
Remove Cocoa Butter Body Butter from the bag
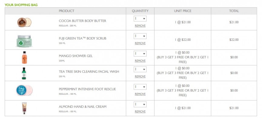coord(140,26)
